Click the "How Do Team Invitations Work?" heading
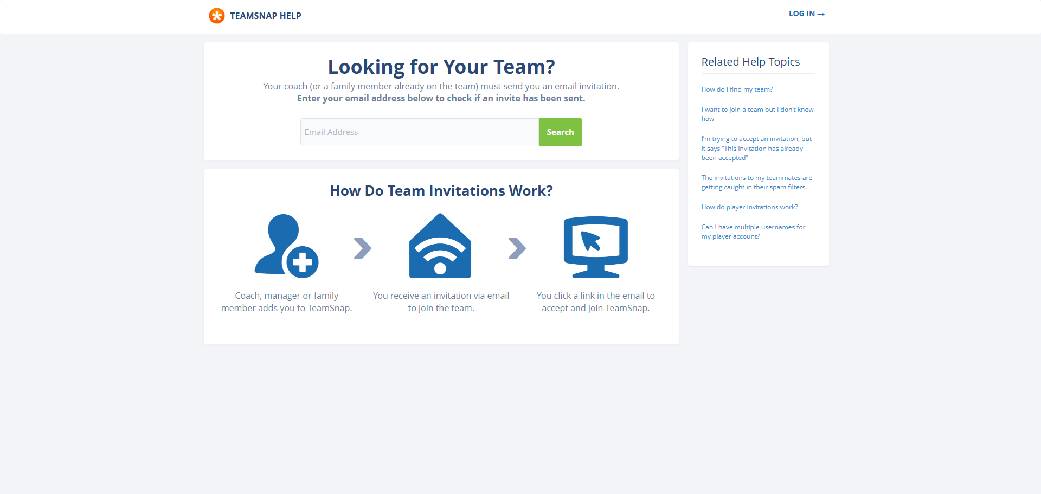Screen dimensions: 1041x494 [x=441, y=191]
